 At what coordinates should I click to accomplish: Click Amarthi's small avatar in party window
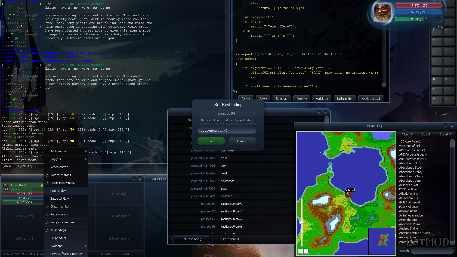(6, 186)
